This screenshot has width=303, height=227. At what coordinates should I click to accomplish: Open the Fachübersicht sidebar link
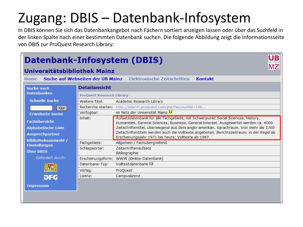[x=40, y=121]
